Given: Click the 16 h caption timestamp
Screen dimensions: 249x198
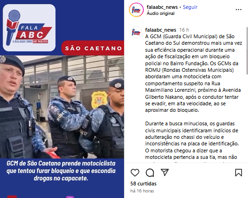Looking at the screenshot, I should click(x=184, y=30).
